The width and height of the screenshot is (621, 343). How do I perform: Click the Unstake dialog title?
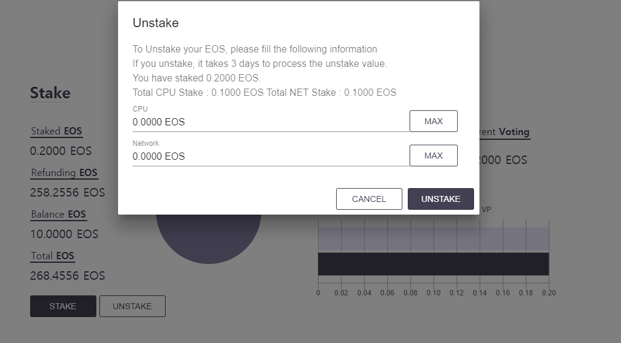coord(155,24)
